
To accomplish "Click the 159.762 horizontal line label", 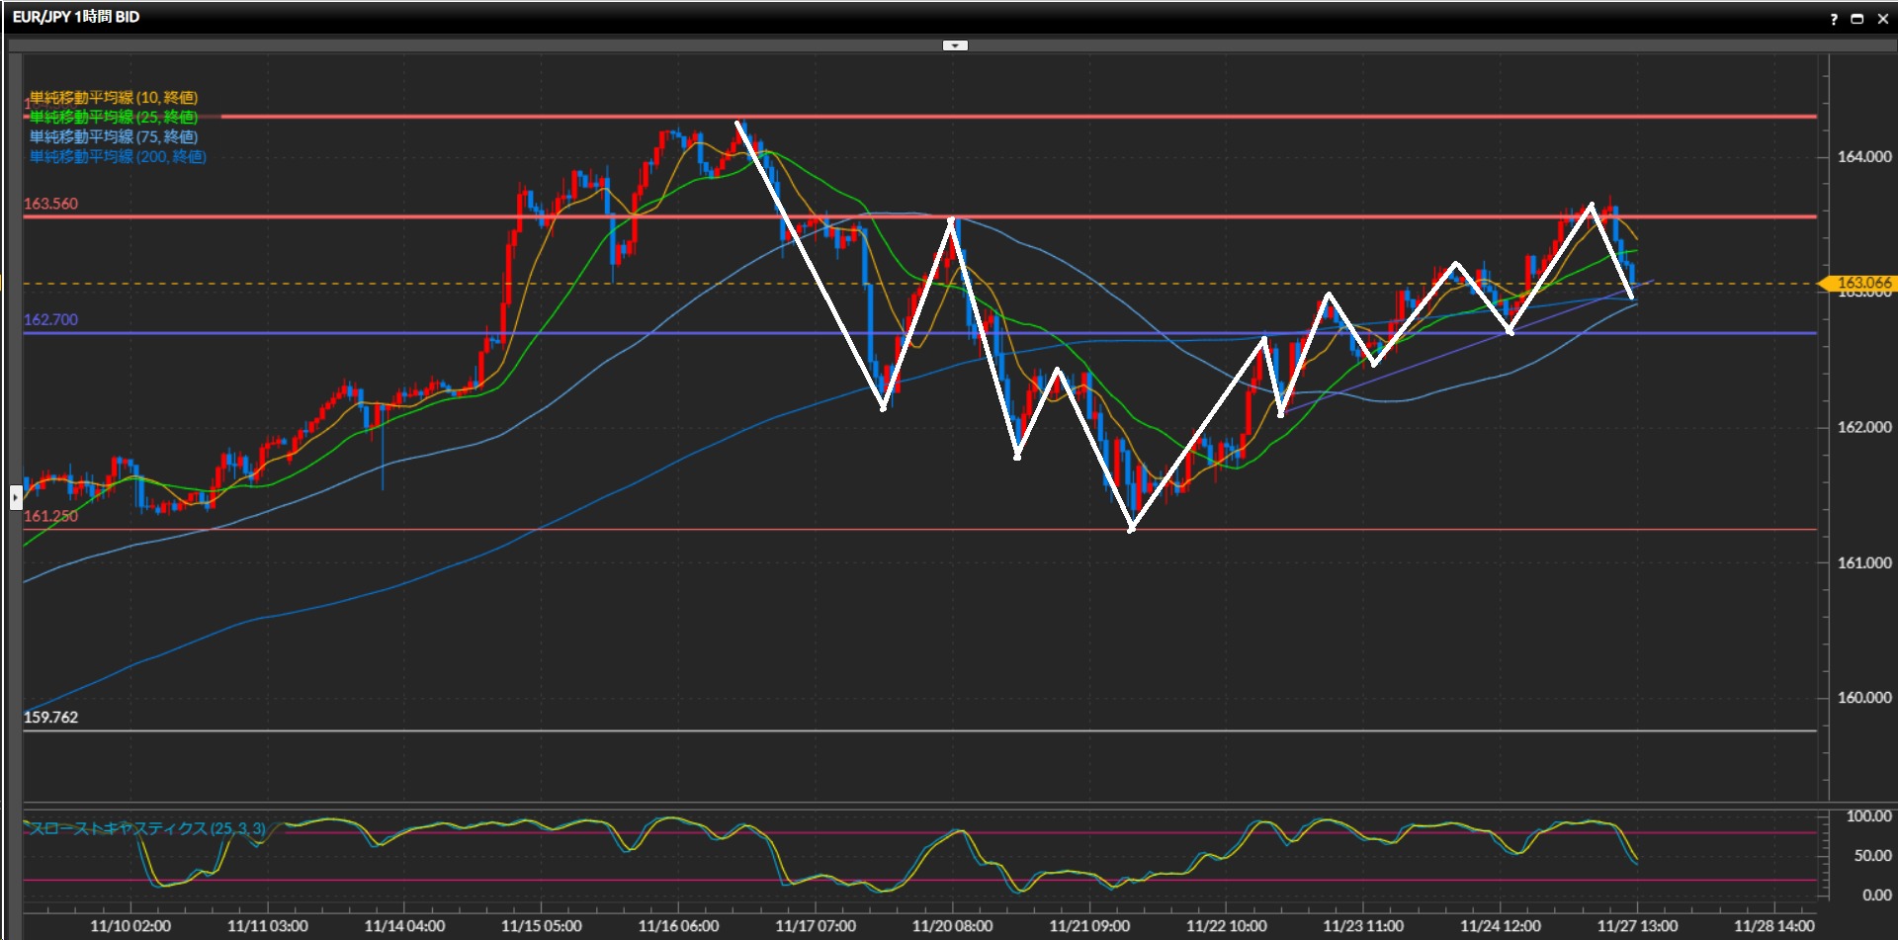I will (50, 718).
